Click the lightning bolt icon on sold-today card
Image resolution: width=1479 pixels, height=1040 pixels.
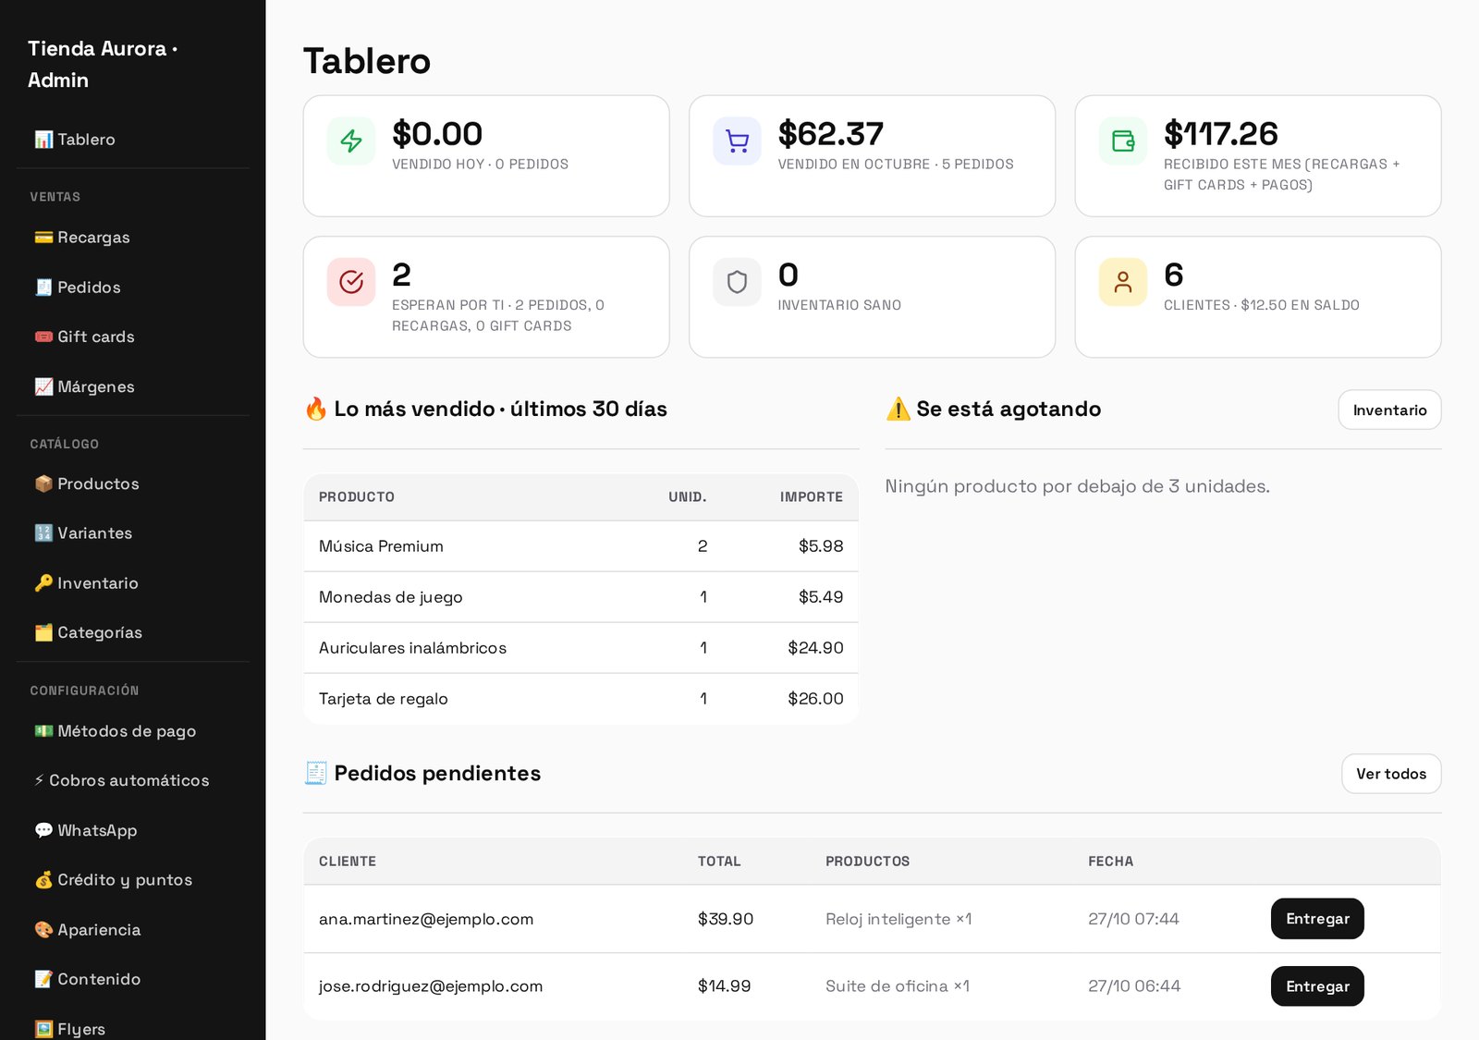point(351,141)
